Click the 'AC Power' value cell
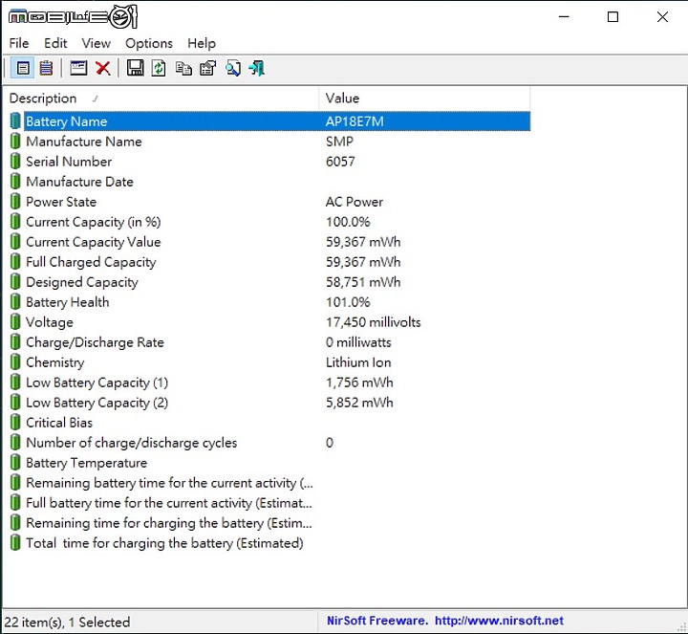This screenshot has width=688, height=634. (355, 202)
